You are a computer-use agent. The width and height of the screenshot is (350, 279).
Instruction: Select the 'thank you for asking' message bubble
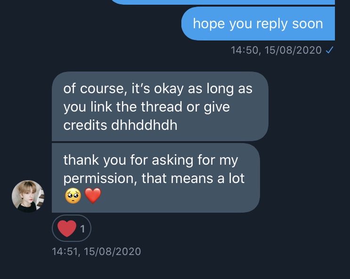pos(156,178)
